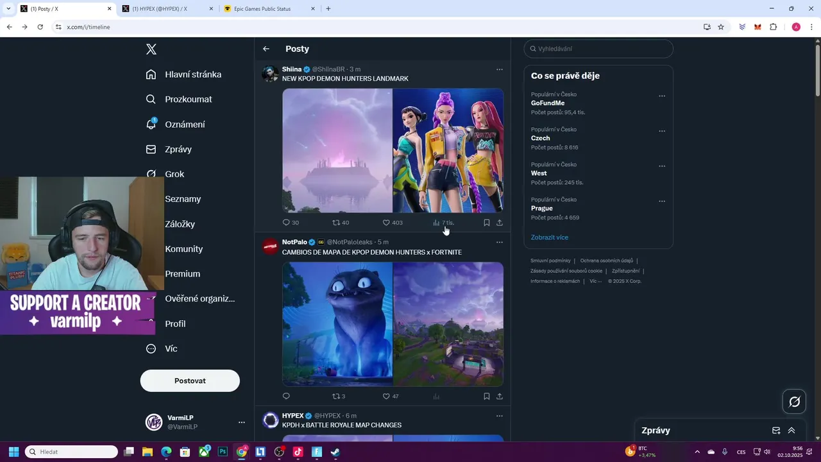The image size is (821, 462).
Task: Open the NotPalo username link
Action: [294, 242]
